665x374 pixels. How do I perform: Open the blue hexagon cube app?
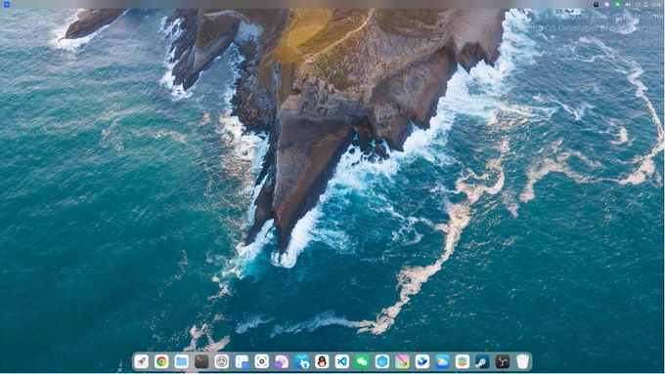(x=382, y=361)
